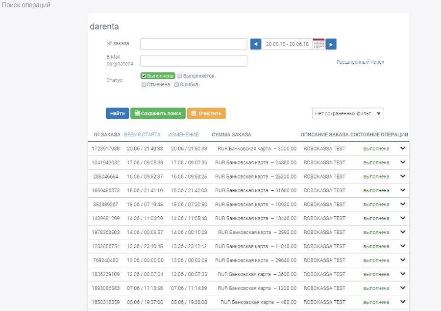
Task: Click выполнена status of order 1723917938
Action: coord(376,149)
